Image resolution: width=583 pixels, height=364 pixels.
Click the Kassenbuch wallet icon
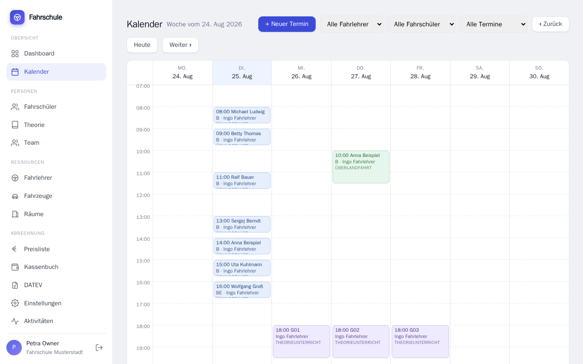pyautogui.click(x=15, y=267)
